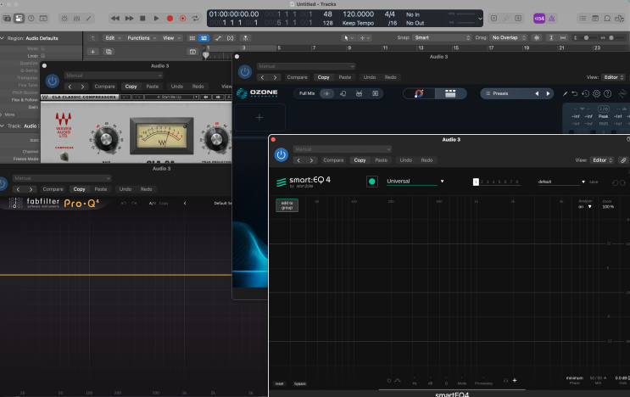This screenshot has width=630, height=397.
Task: Open the Universal profile dropdown in smart:EQ
Action: click(415, 182)
